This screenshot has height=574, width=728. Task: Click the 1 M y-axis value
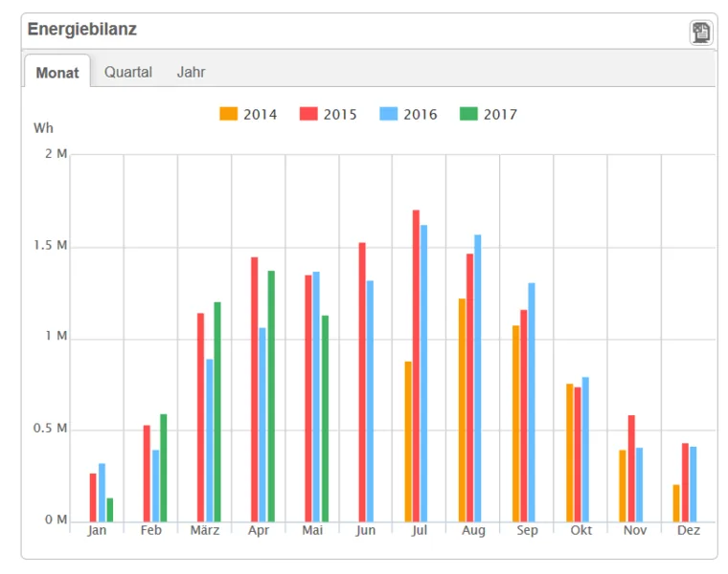(57, 336)
